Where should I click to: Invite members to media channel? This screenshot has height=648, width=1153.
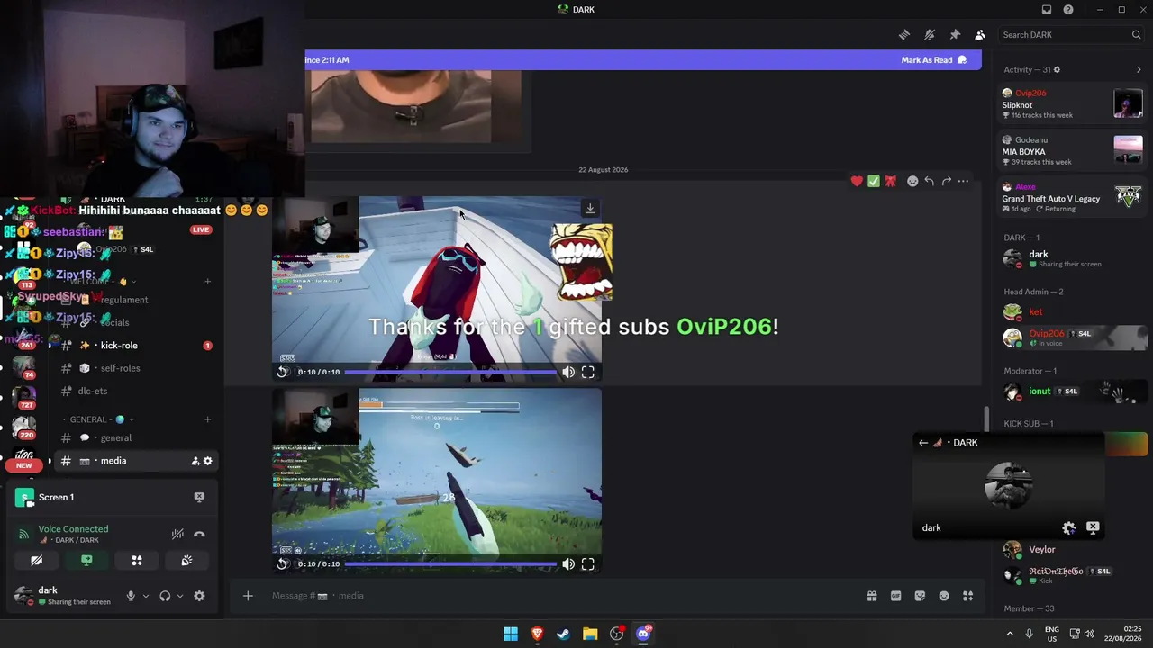195,461
